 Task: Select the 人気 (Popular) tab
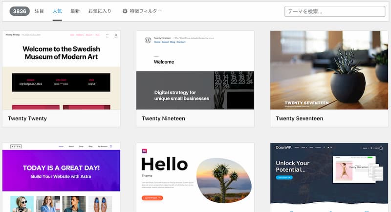[x=57, y=11]
